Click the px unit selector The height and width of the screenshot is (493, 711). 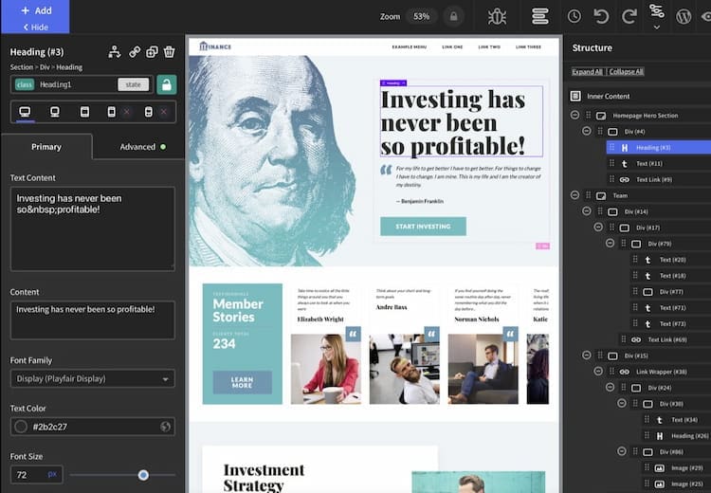click(x=52, y=474)
